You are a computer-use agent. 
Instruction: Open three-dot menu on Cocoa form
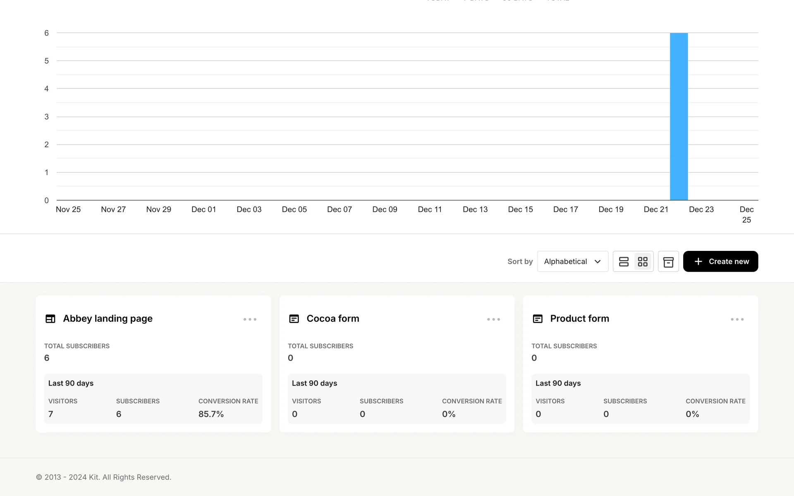(x=493, y=320)
